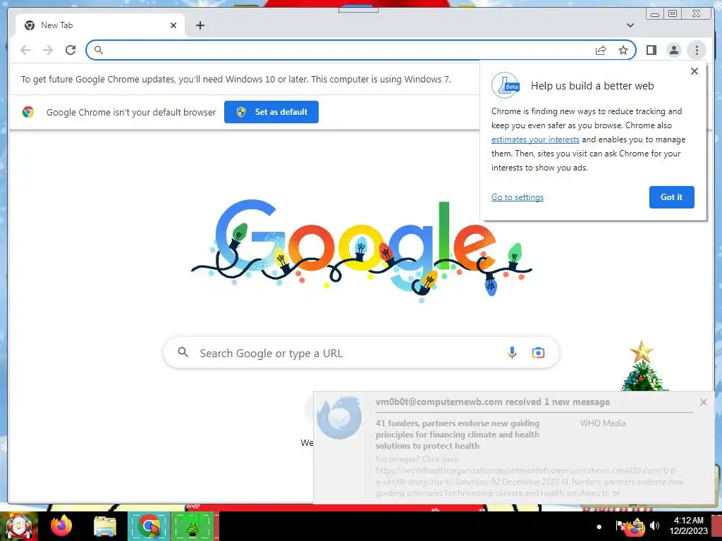Click the Thunderbird icon in the notification
Image resolution: width=722 pixels, height=541 pixels.
(x=340, y=417)
